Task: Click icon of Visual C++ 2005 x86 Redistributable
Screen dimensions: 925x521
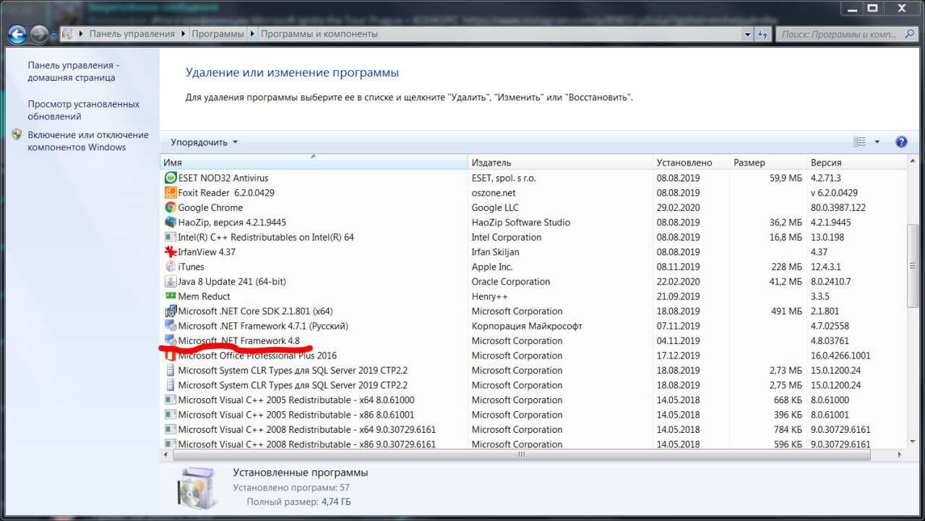Action: 171,415
